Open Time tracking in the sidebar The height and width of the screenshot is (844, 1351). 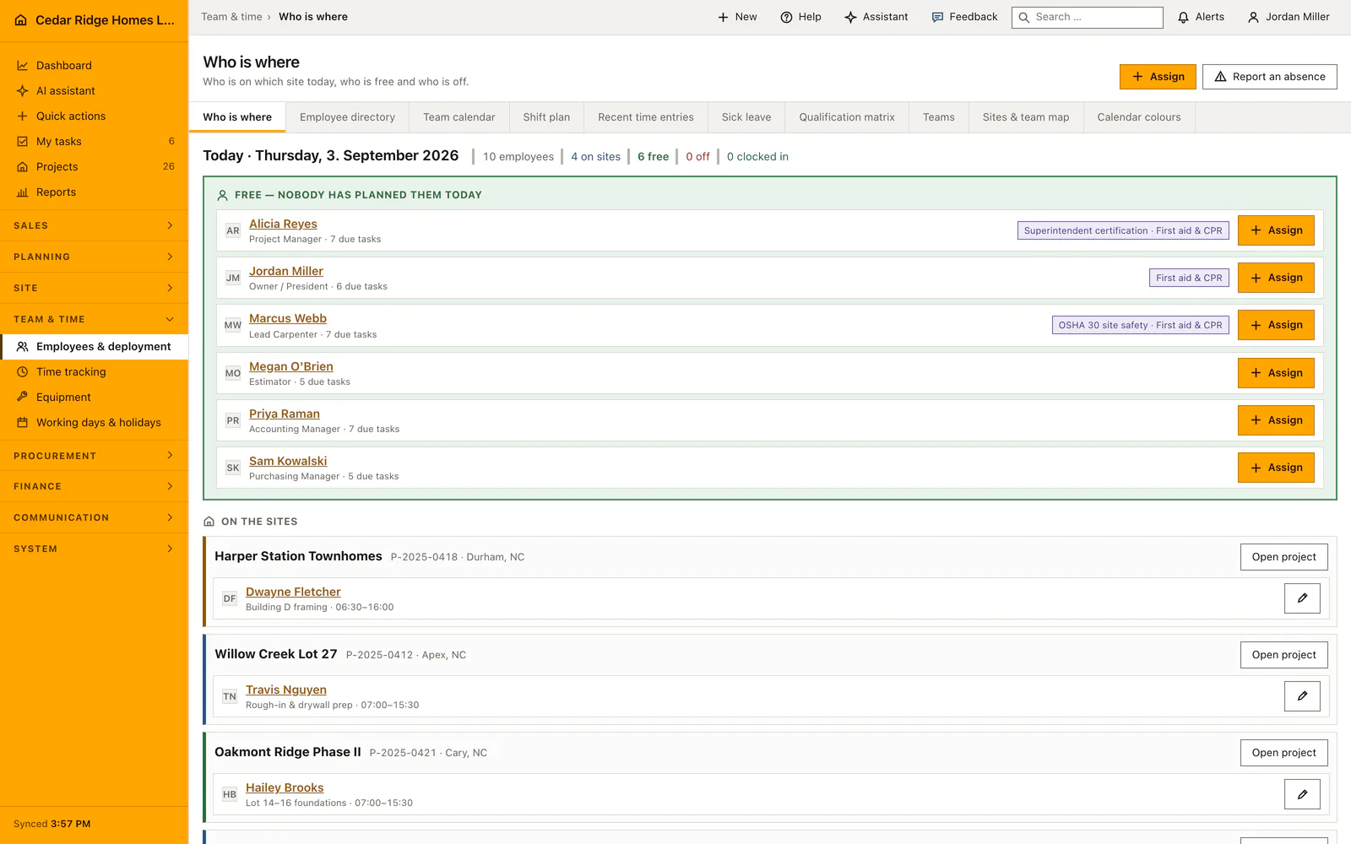click(94, 371)
